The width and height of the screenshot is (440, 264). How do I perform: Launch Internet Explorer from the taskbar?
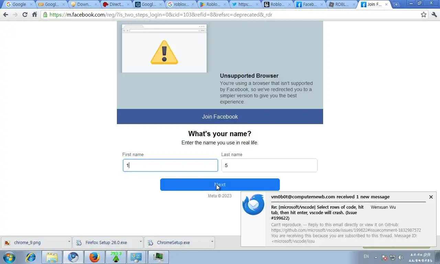click(x=31, y=257)
